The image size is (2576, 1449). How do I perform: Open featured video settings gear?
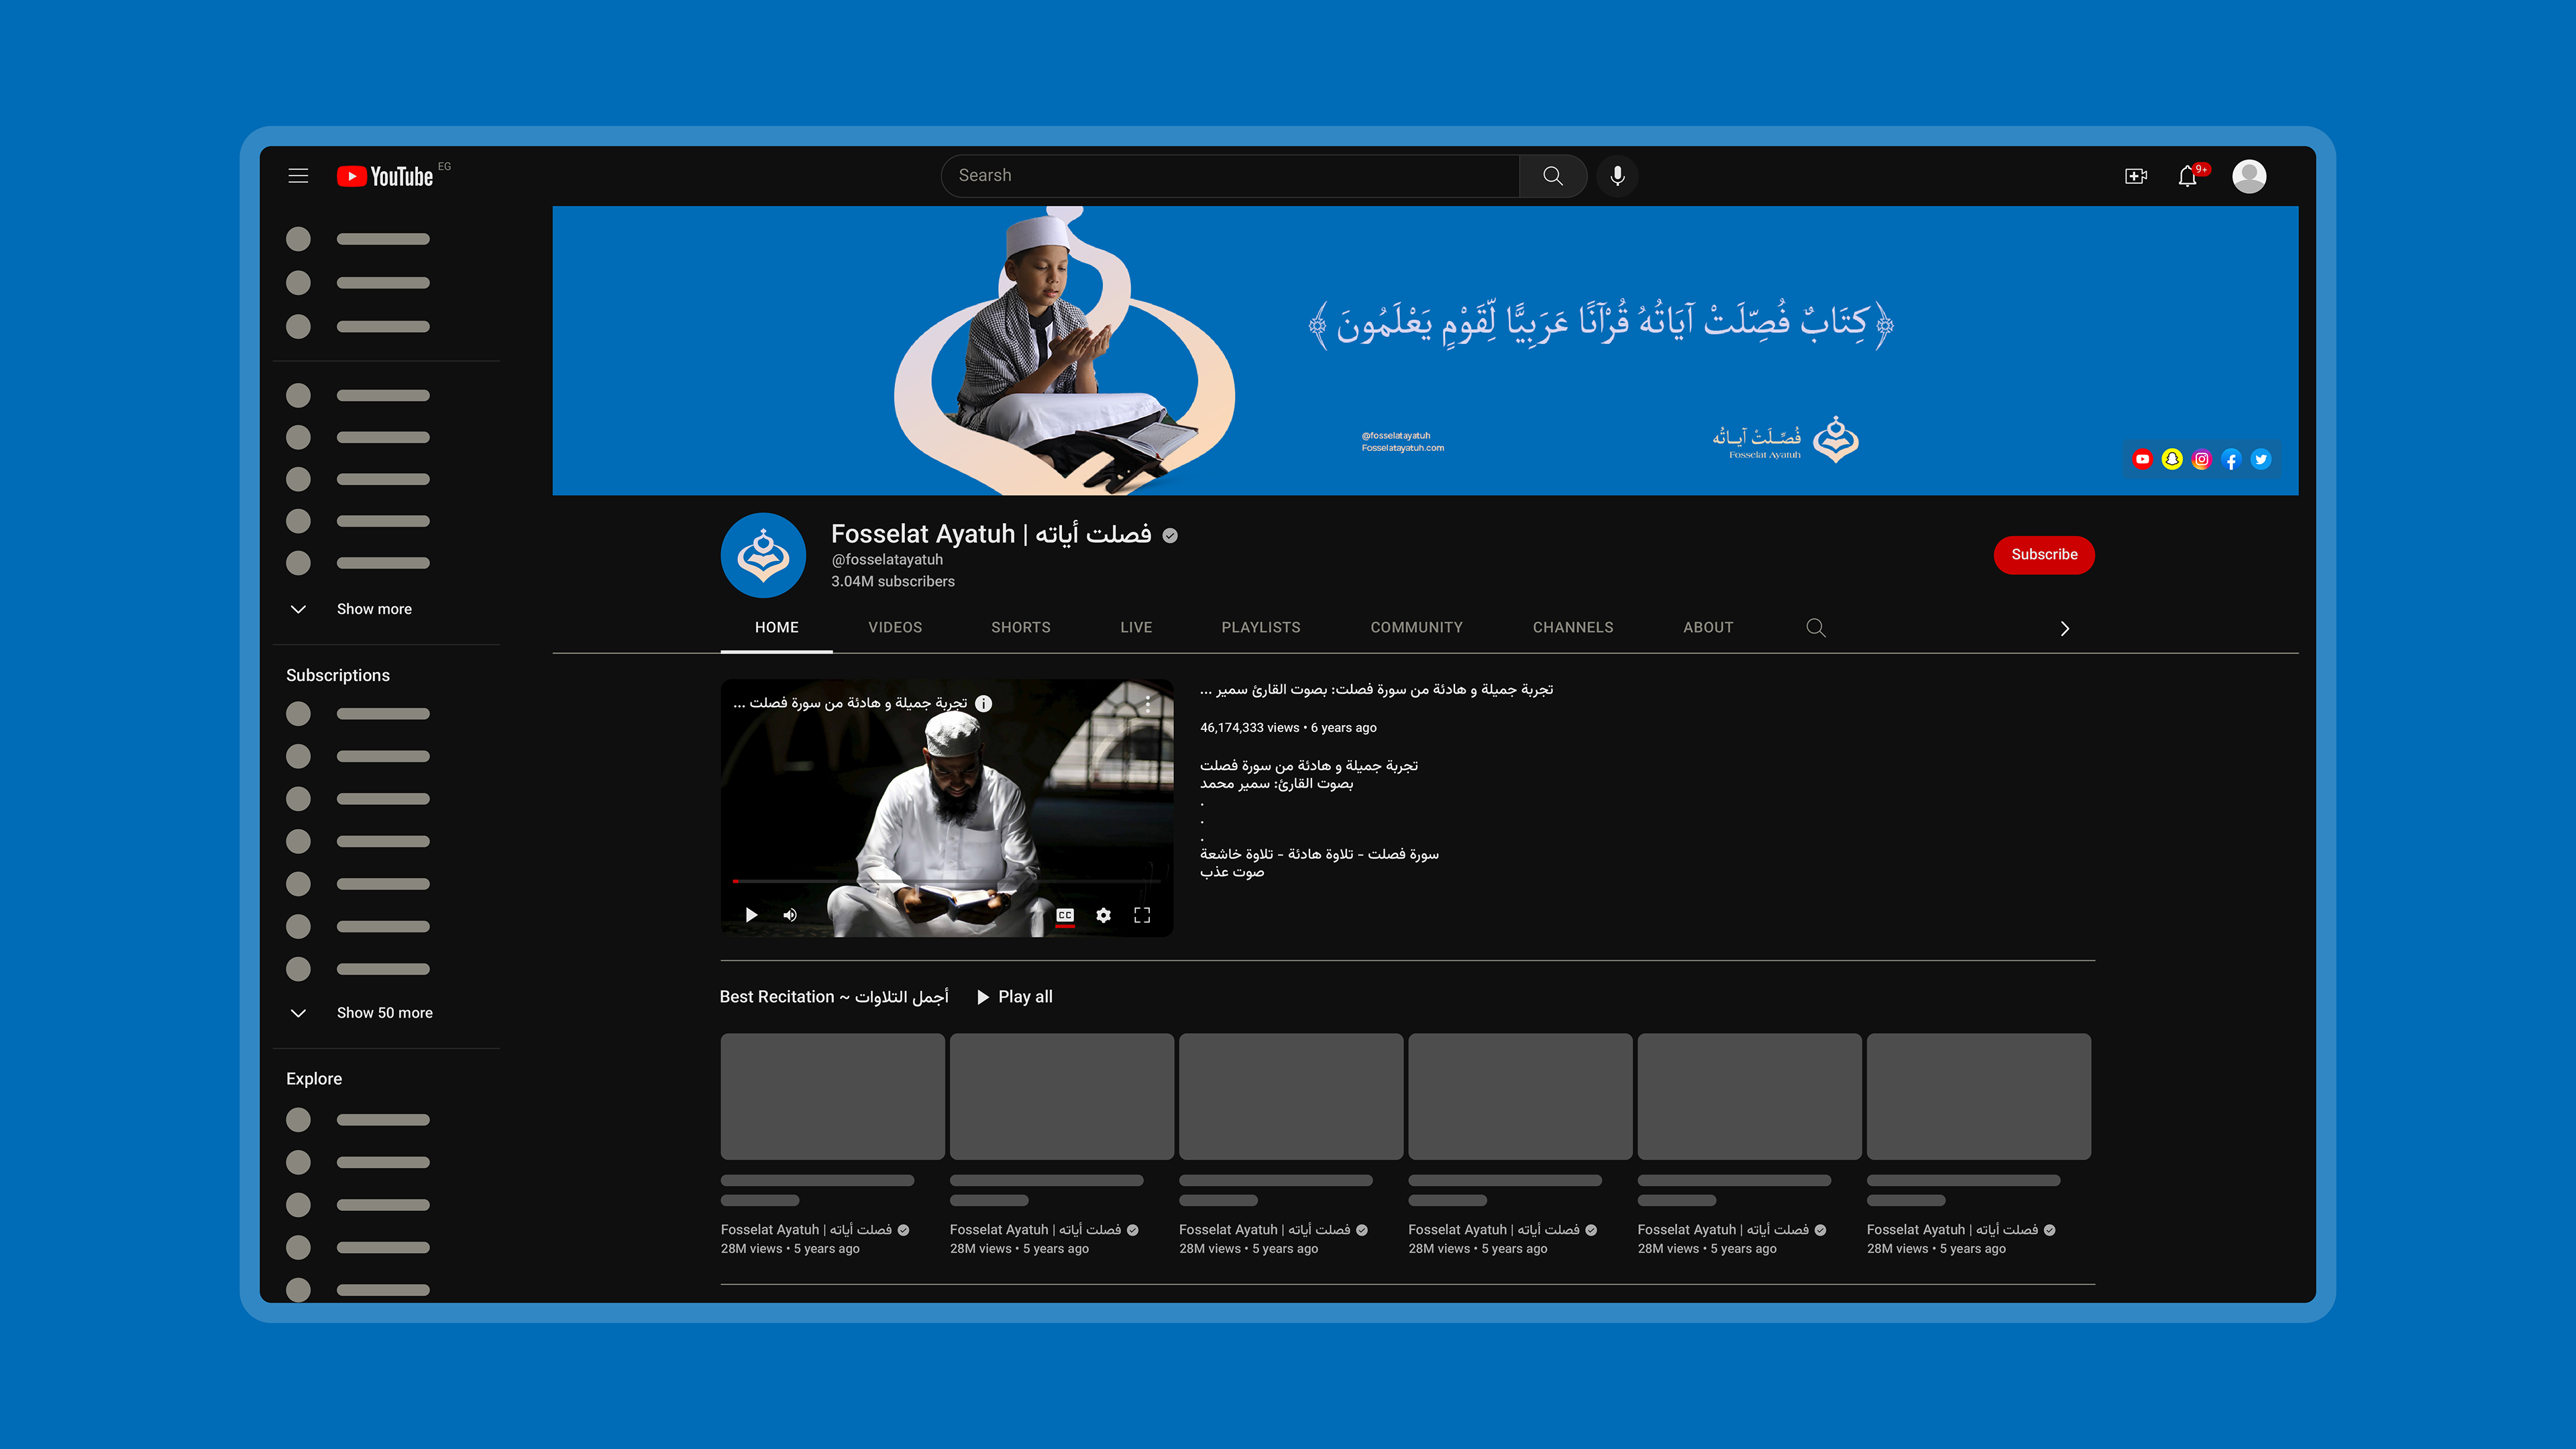[1103, 915]
